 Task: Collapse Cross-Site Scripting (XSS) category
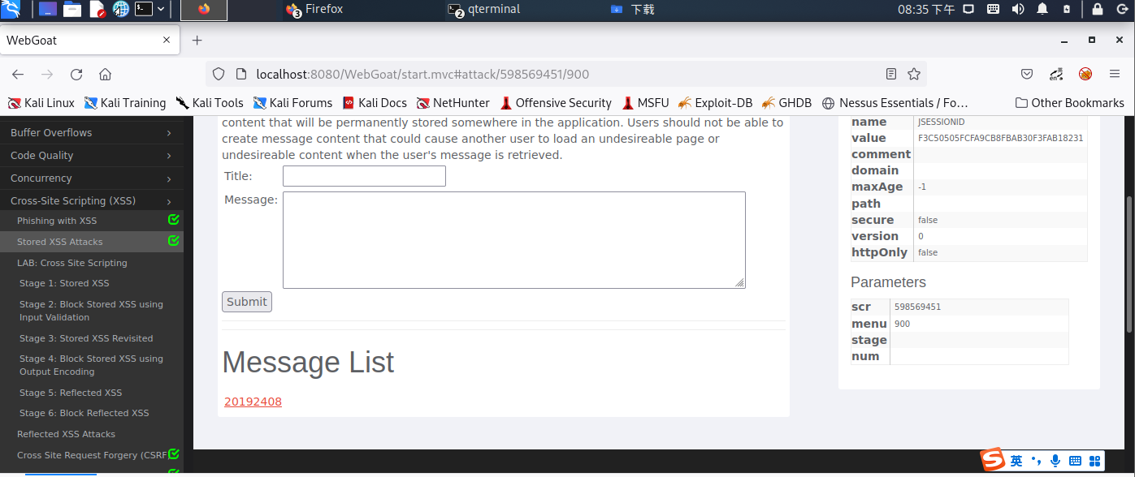(x=92, y=200)
